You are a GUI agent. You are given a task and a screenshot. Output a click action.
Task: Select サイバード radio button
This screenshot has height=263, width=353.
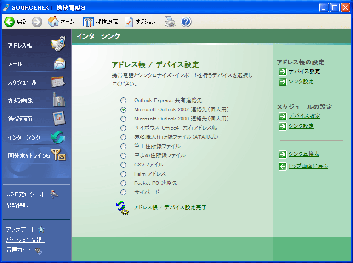point(123,192)
